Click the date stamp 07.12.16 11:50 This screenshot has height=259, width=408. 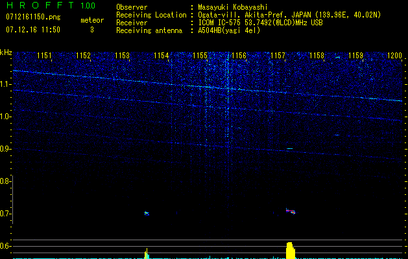click(x=33, y=30)
